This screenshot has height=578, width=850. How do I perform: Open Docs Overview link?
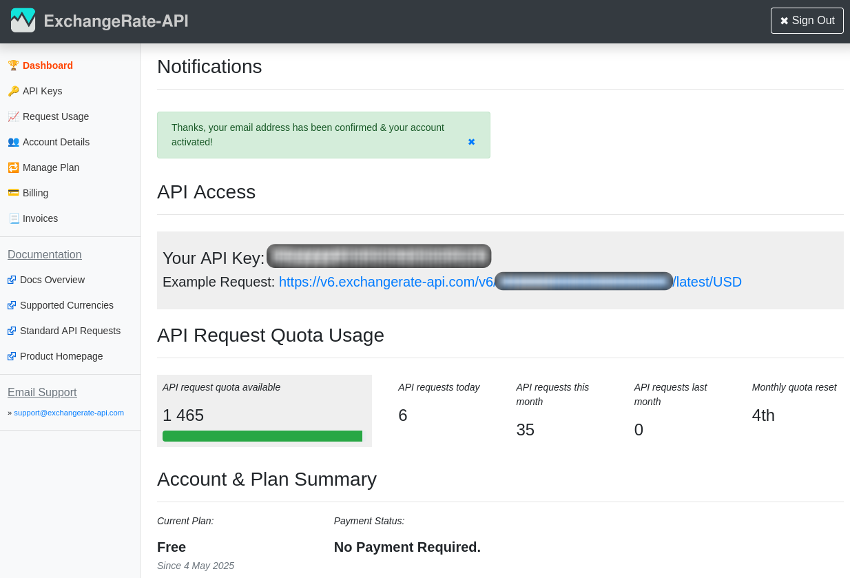[52, 280]
